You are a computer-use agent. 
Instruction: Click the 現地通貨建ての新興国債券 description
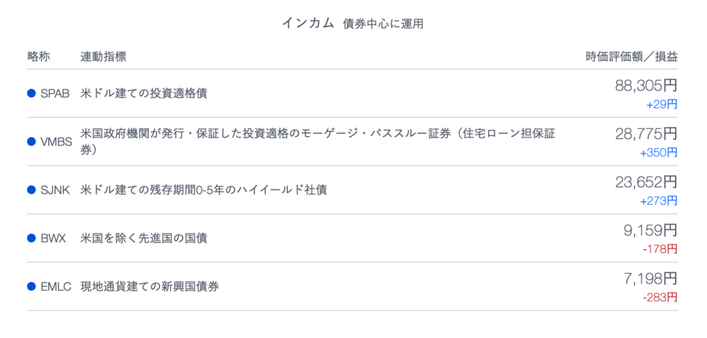click(150, 287)
